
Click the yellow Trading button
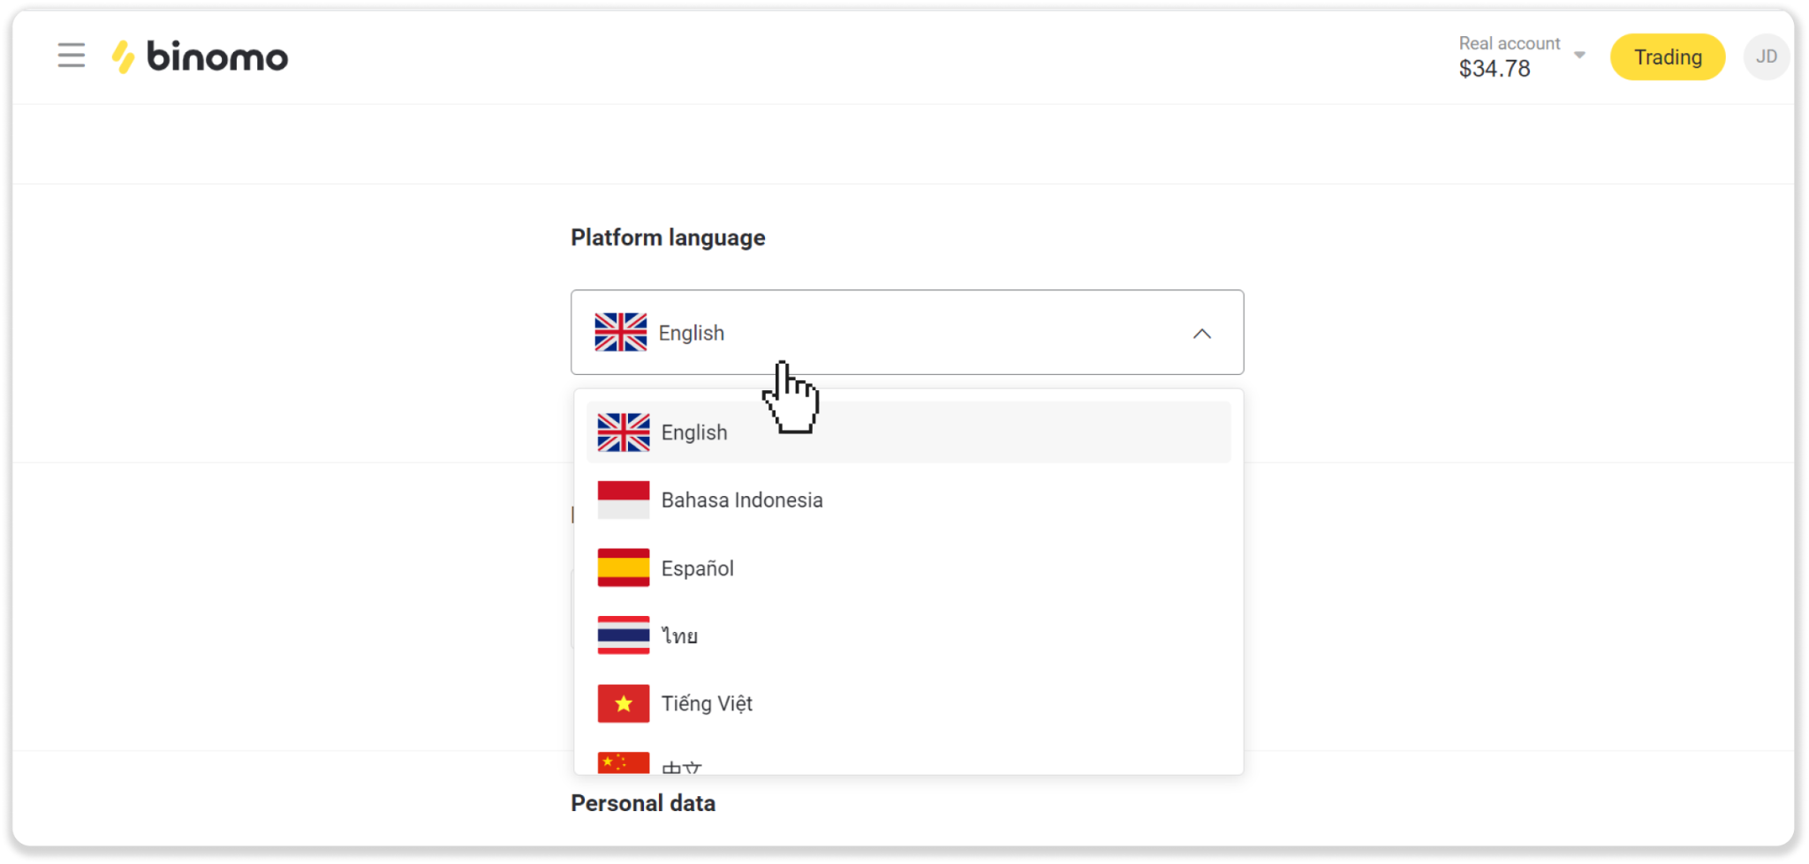pos(1667,57)
